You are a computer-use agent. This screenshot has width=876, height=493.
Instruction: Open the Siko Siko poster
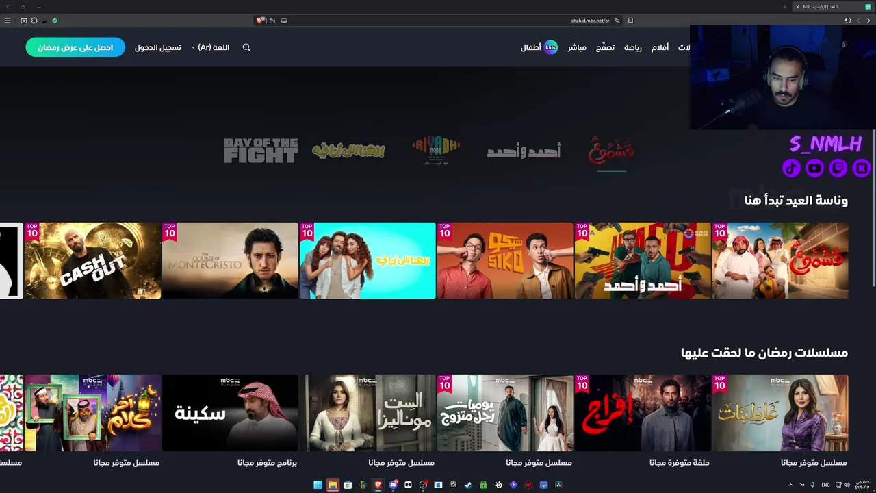505,260
